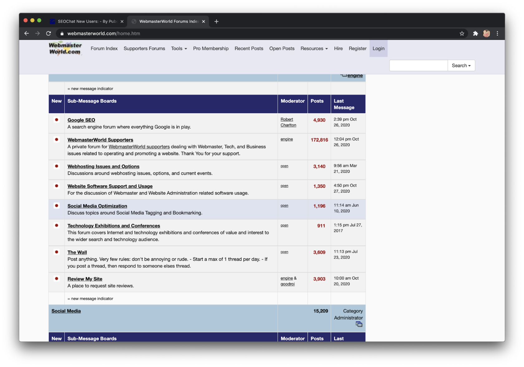Click the WebmasterWorld.com logo

65,48
